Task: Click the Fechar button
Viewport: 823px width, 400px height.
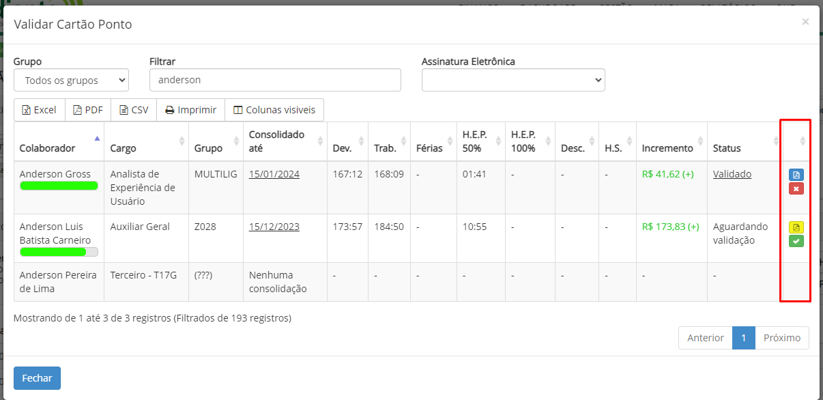Action: click(37, 378)
